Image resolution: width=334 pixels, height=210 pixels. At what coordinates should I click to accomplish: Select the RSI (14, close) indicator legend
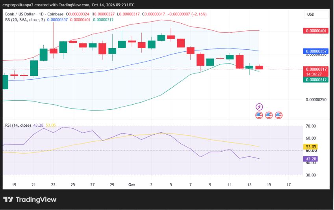(x=18, y=125)
